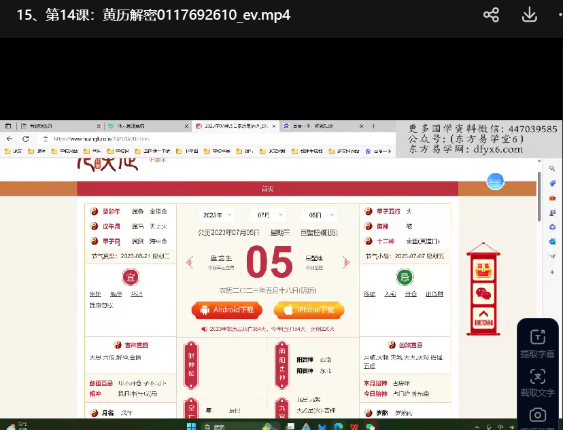Open the 2023年 year dropdown
This screenshot has width=563, height=430.
click(x=216, y=215)
